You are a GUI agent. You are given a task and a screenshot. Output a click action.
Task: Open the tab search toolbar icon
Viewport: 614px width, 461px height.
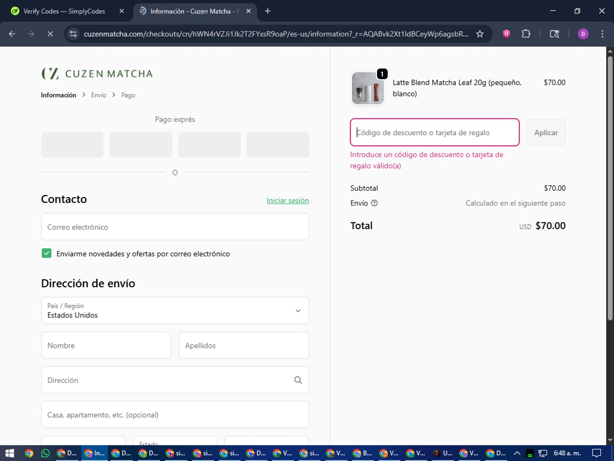click(554, 34)
